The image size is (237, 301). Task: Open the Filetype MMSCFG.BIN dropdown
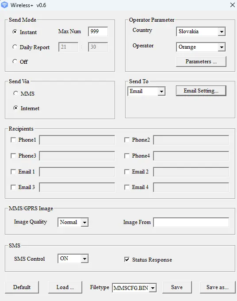[134, 288]
